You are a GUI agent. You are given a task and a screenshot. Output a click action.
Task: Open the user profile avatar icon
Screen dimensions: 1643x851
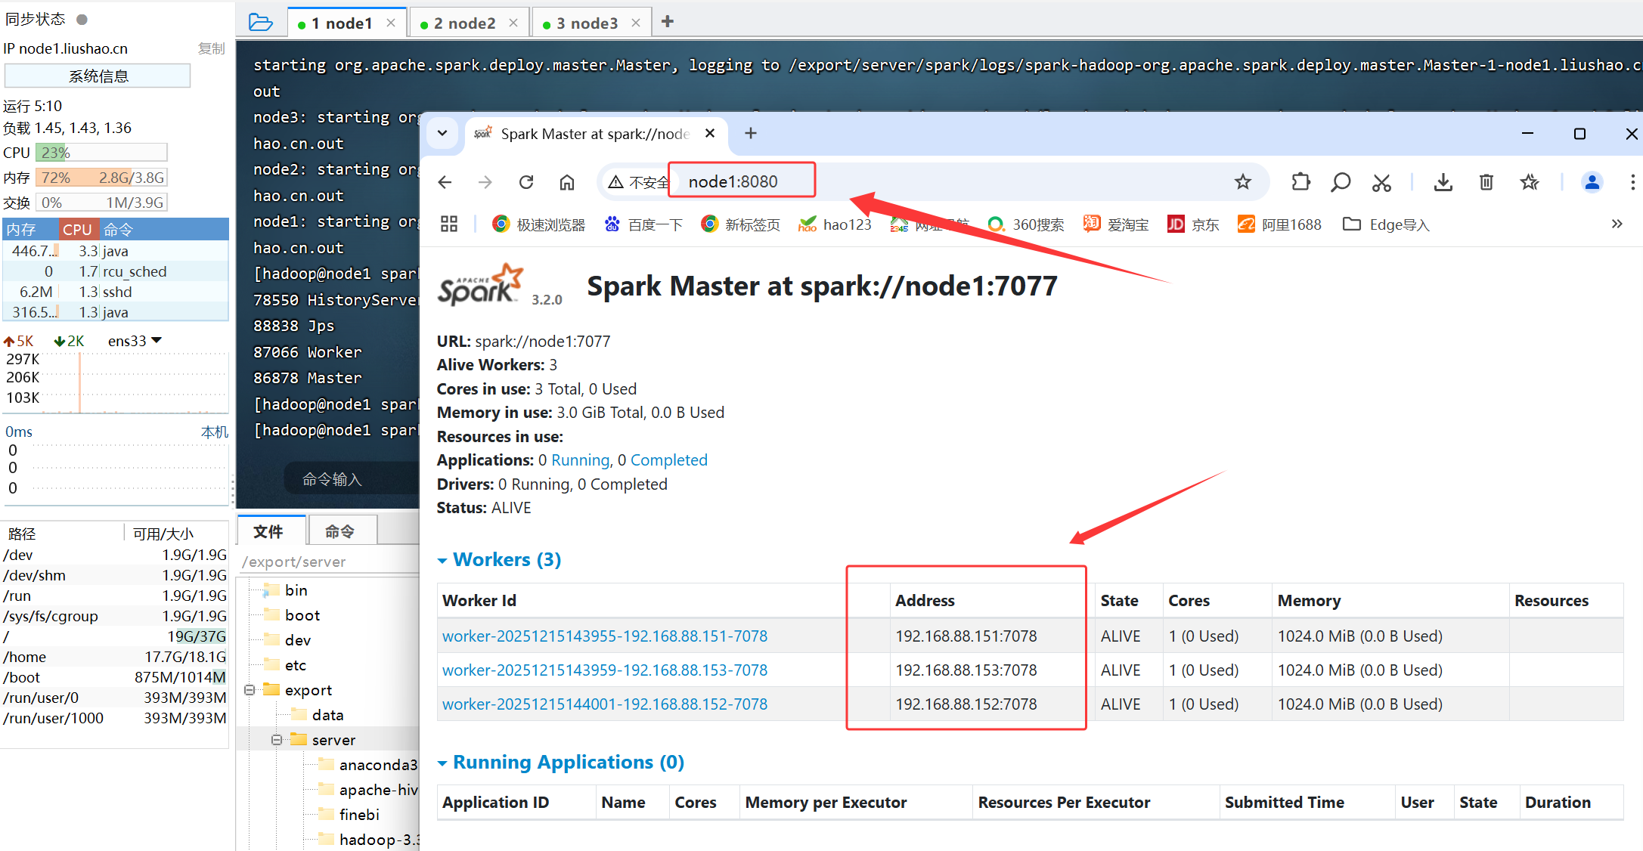tap(1592, 182)
